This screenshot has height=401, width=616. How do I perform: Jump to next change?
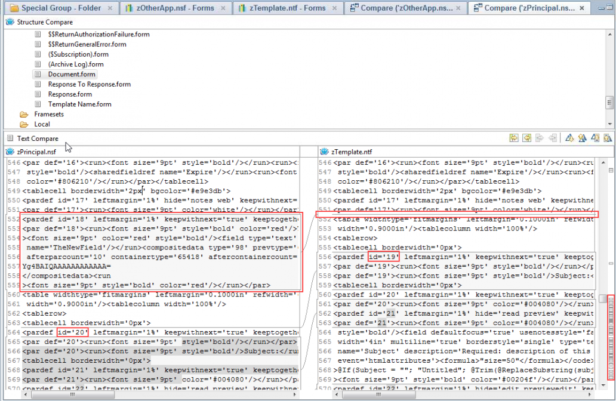point(595,138)
